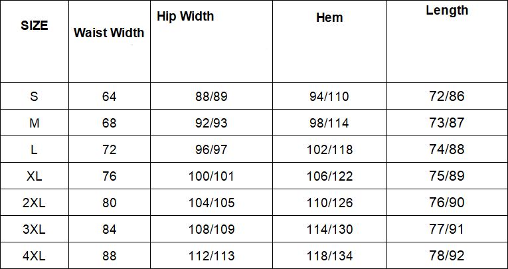Viewport: 508px width, 269px height.
Task: Click the SIZE column header
Action: pos(35,26)
